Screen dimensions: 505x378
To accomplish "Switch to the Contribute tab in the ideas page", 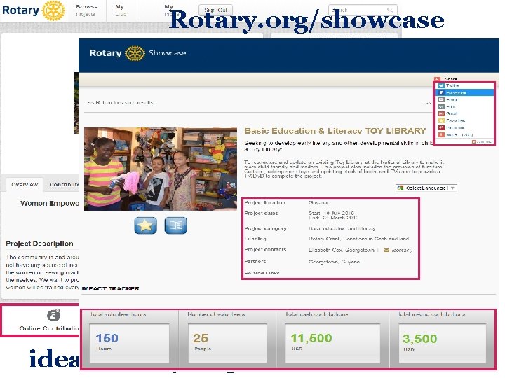I will coord(64,185).
